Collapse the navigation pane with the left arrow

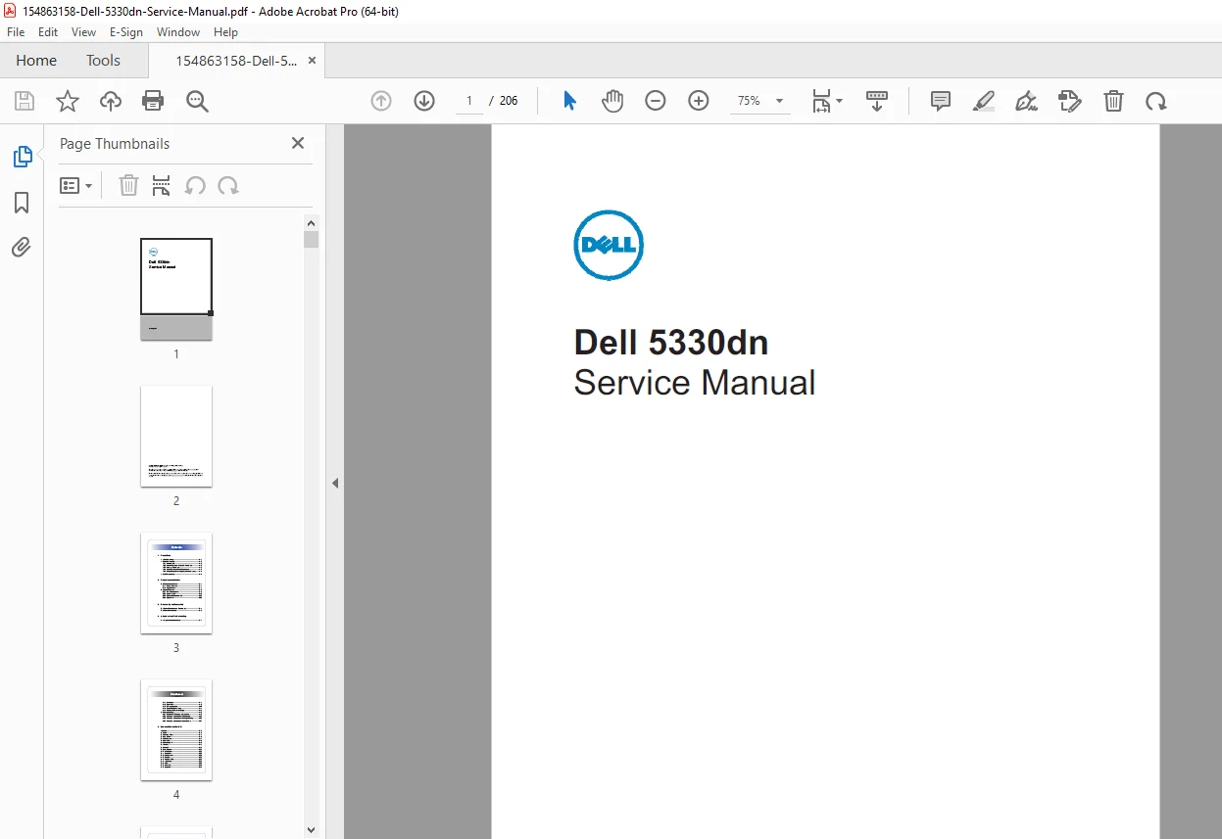[335, 483]
